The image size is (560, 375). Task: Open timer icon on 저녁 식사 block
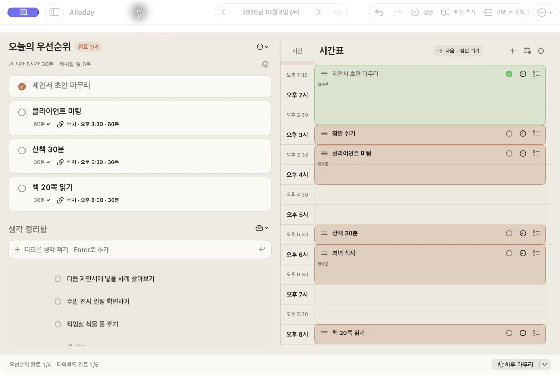pyautogui.click(x=523, y=253)
